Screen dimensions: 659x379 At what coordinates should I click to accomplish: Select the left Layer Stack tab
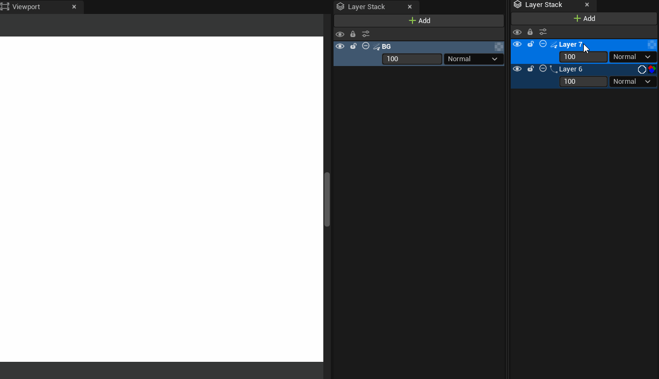[x=366, y=7]
